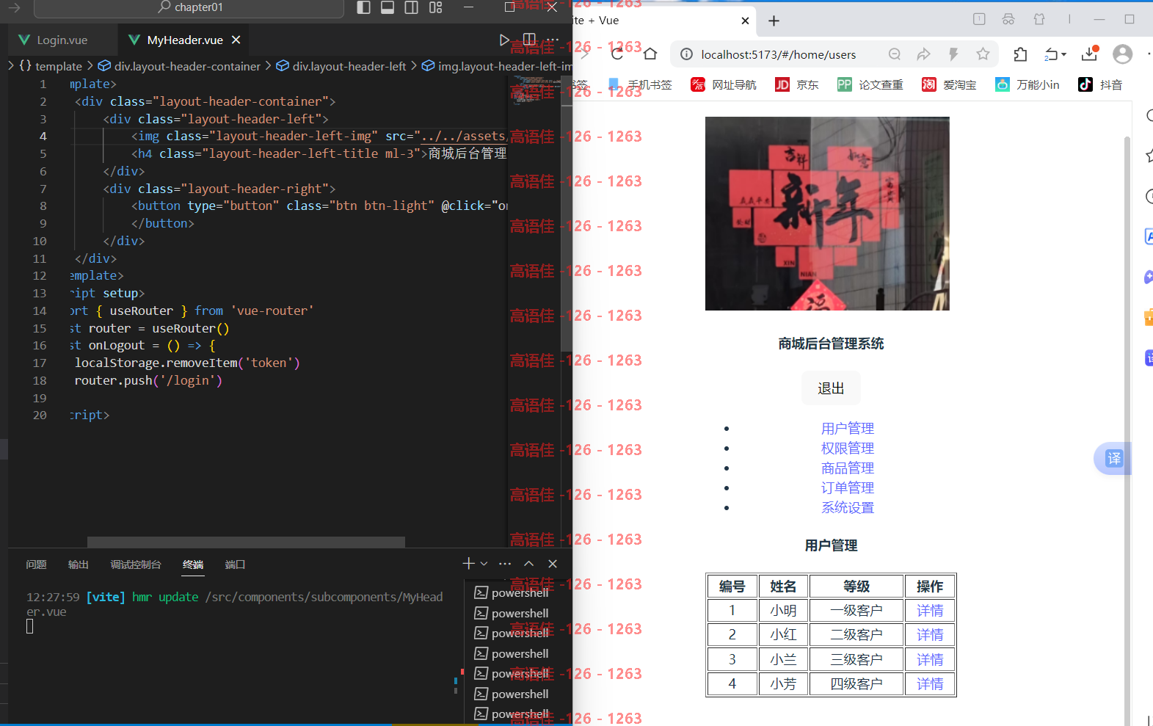Open the 调试控制台 panel tab
Screen dimensions: 1153x726
[136, 565]
